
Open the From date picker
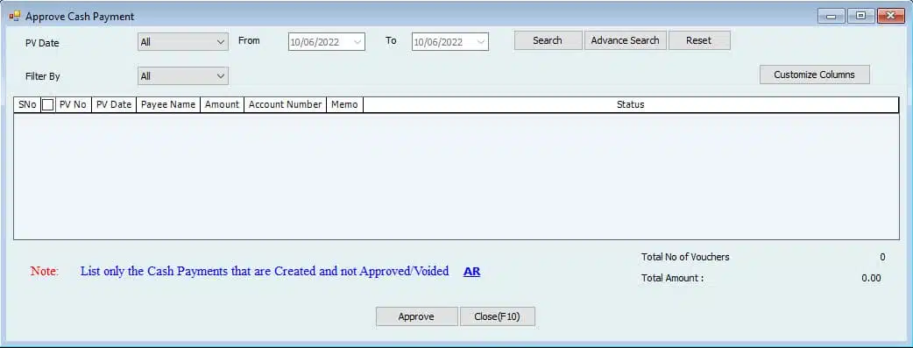(357, 42)
